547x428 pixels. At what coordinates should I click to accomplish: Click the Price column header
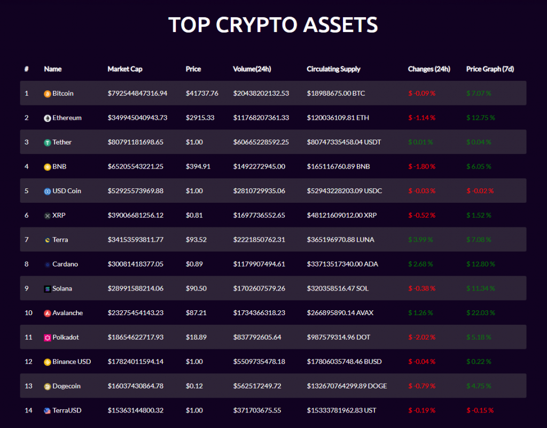pos(193,69)
